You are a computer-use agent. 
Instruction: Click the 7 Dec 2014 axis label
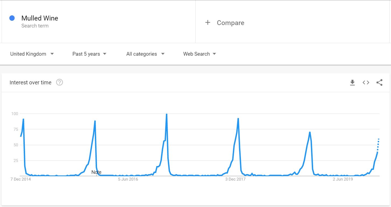coord(21,179)
